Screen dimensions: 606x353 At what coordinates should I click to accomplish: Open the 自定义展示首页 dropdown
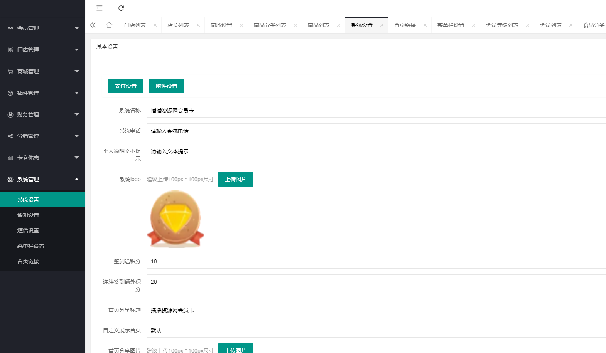376,330
